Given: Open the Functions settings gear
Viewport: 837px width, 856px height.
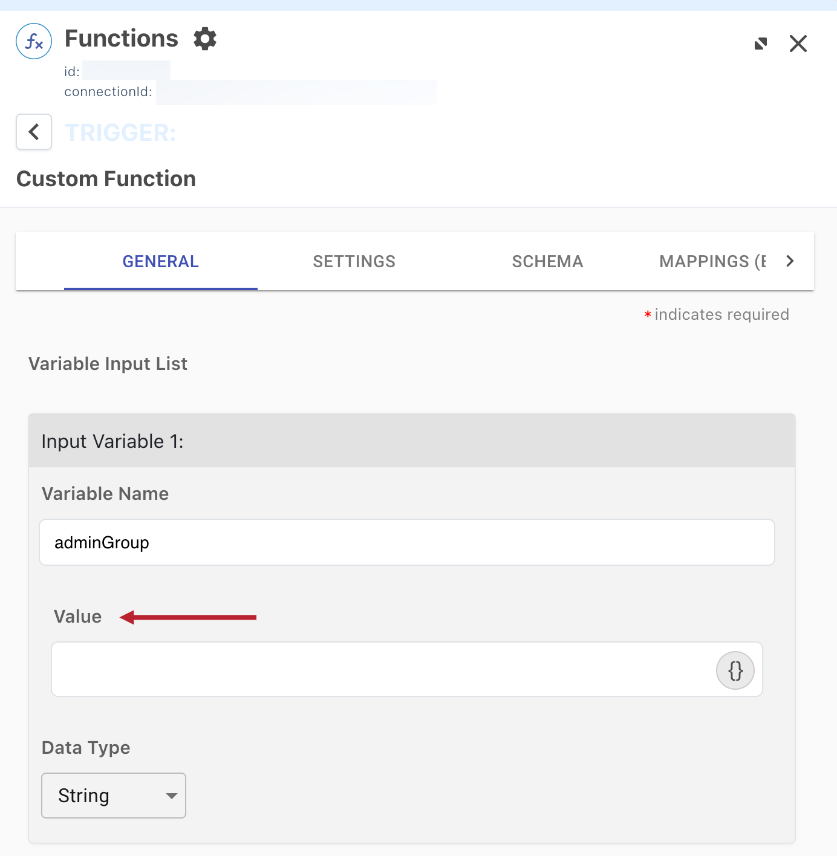Looking at the screenshot, I should point(205,39).
